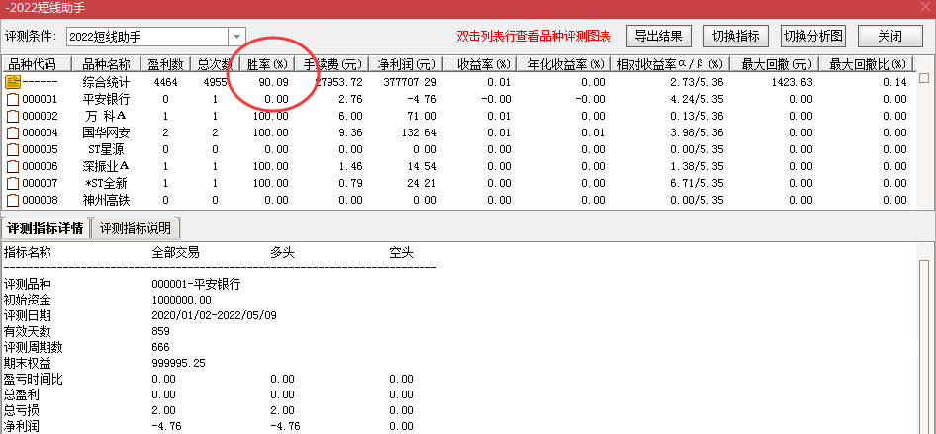Switch to the 评测指标详情 tab
The height and width of the screenshot is (434, 936).
tap(46, 228)
